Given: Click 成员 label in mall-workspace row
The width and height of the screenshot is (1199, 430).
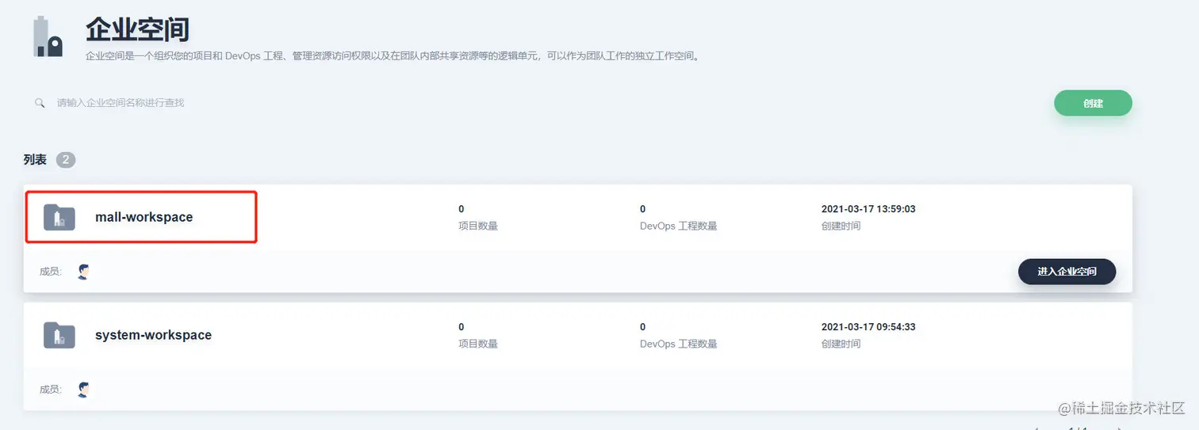Looking at the screenshot, I should click(x=51, y=272).
